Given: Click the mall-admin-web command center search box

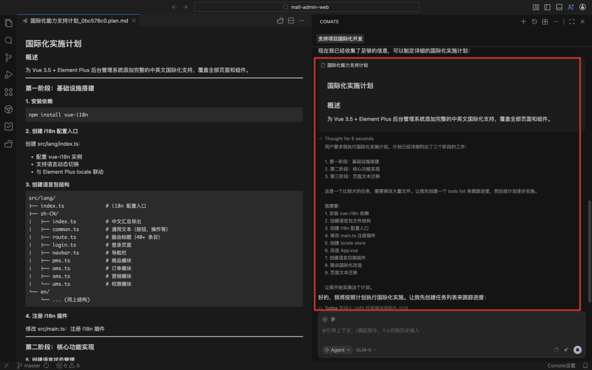Looking at the screenshot, I should click(x=306, y=7).
